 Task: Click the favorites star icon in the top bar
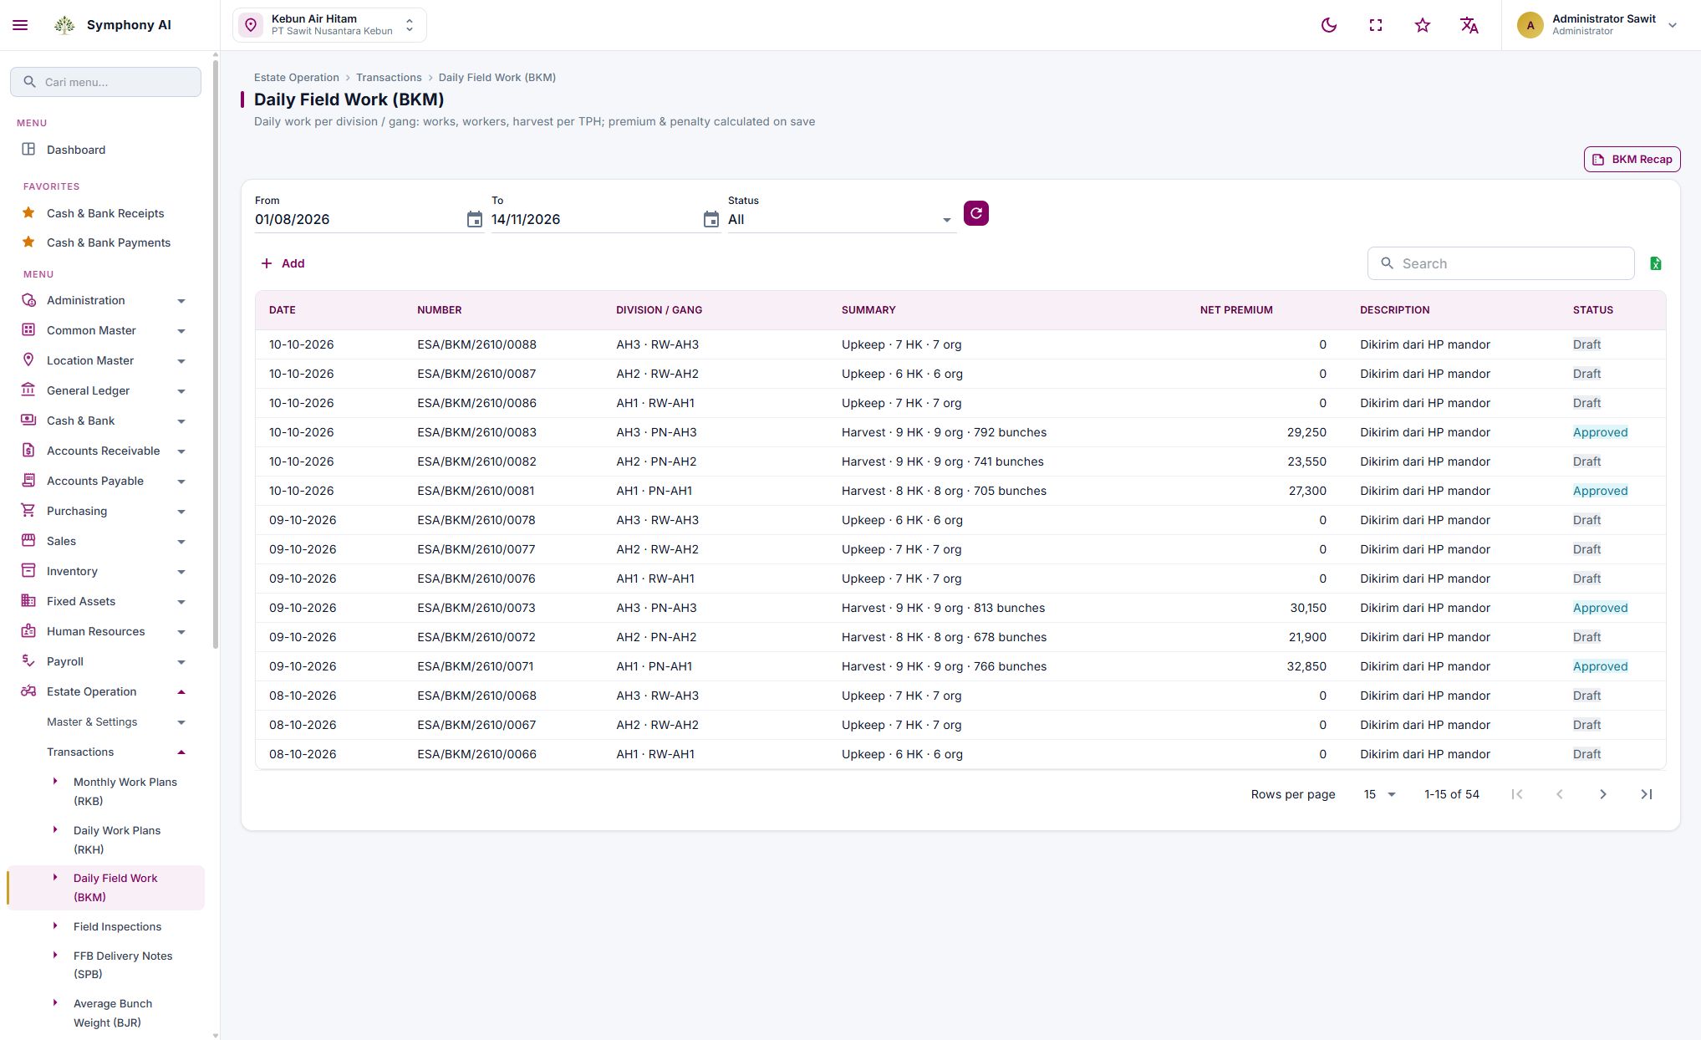tap(1422, 25)
